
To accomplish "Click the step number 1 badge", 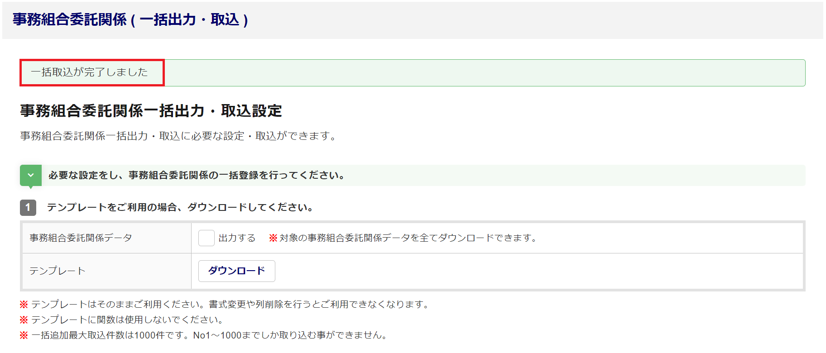I will tap(28, 208).
